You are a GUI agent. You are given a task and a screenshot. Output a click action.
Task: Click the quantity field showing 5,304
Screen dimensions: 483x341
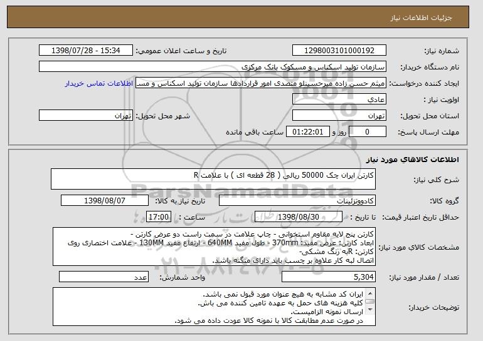(329, 277)
